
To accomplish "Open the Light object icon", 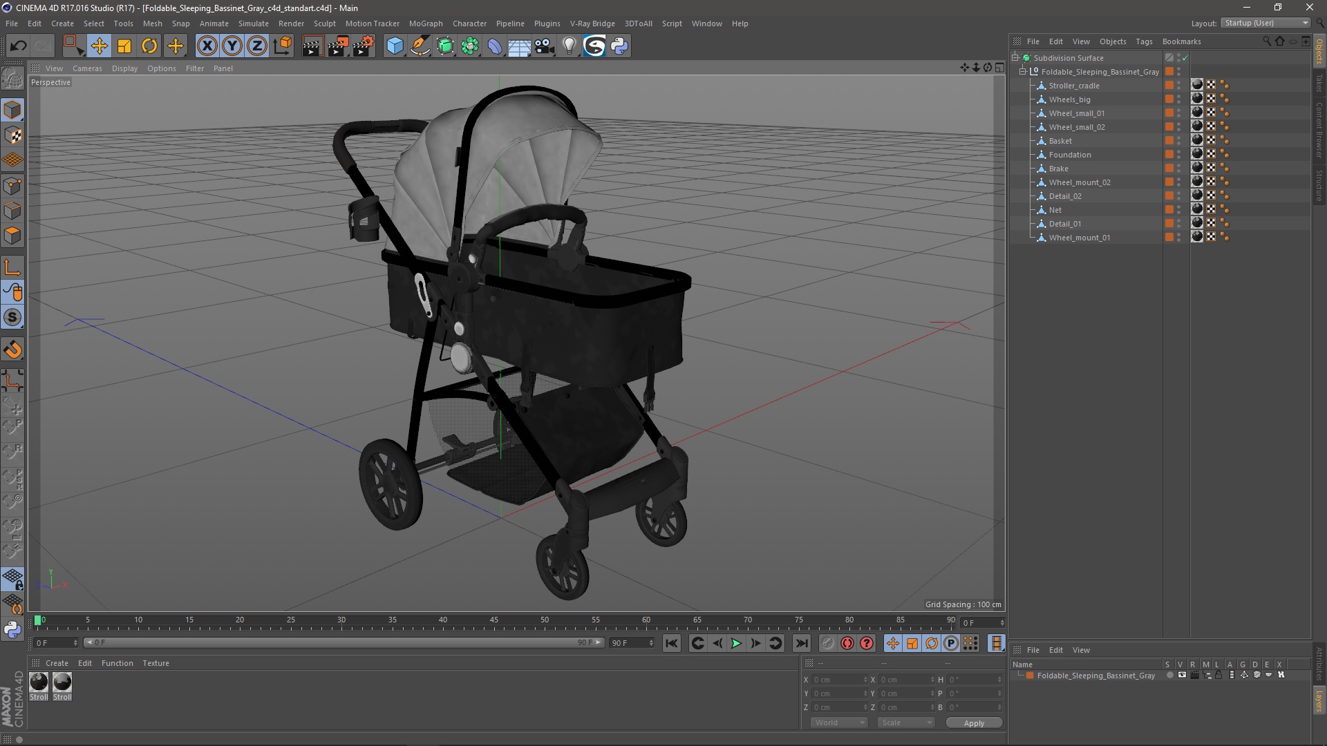I will tap(569, 46).
